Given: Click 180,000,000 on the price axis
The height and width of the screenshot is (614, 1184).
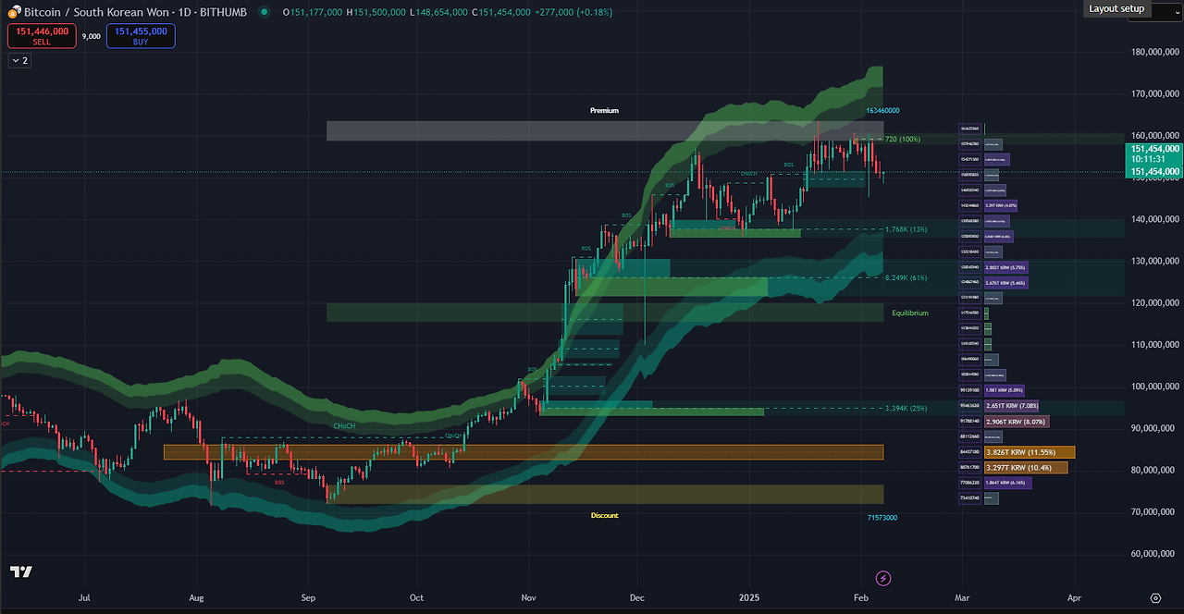Looking at the screenshot, I should pos(1154,52).
